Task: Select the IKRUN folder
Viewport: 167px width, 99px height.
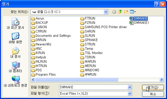Action: point(38,53)
